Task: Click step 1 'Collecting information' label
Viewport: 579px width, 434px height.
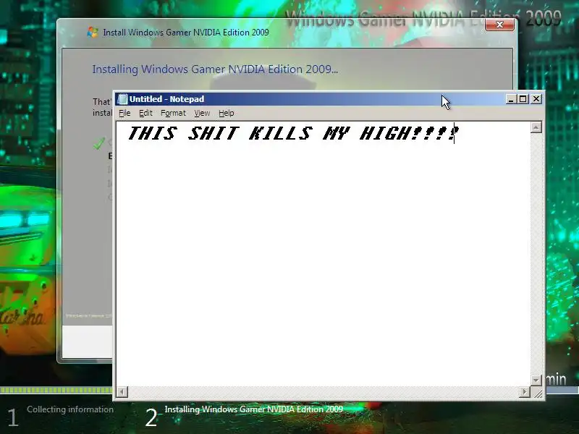Action: click(70, 409)
